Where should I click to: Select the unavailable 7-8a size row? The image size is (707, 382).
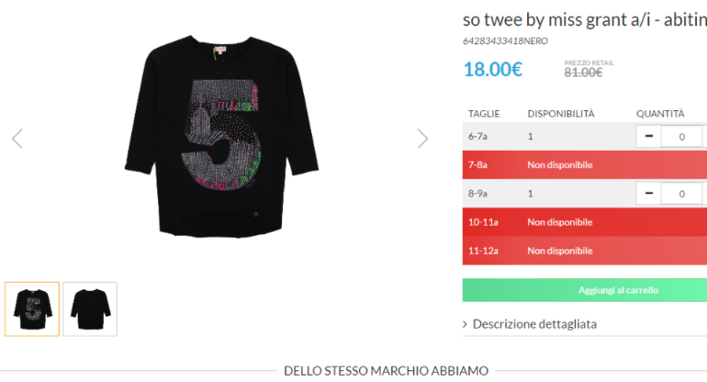585,164
